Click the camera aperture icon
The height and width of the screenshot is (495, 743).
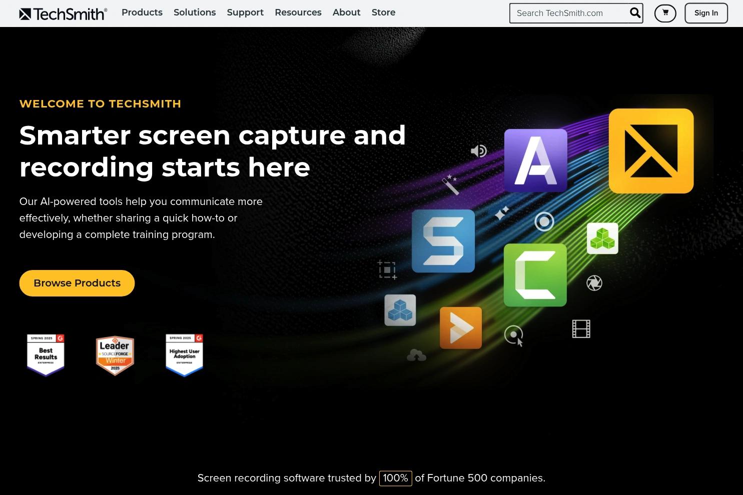tap(594, 283)
